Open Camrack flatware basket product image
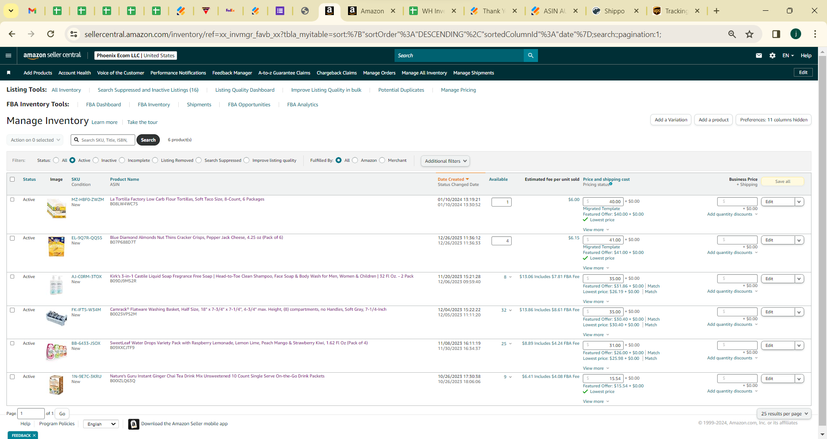The height and width of the screenshot is (439, 827). click(x=56, y=318)
